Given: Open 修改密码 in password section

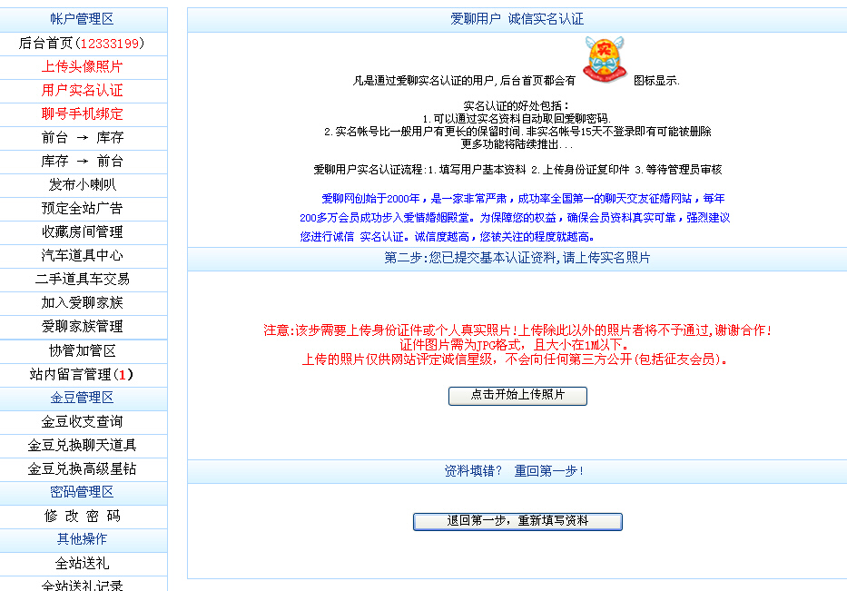Looking at the screenshot, I should tap(82, 517).
